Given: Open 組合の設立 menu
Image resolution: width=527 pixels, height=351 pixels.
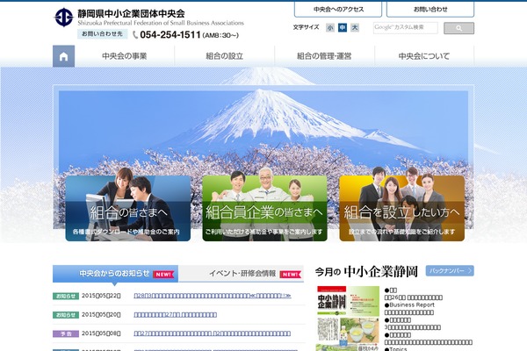Looking at the screenshot, I should tap(225, 56).
